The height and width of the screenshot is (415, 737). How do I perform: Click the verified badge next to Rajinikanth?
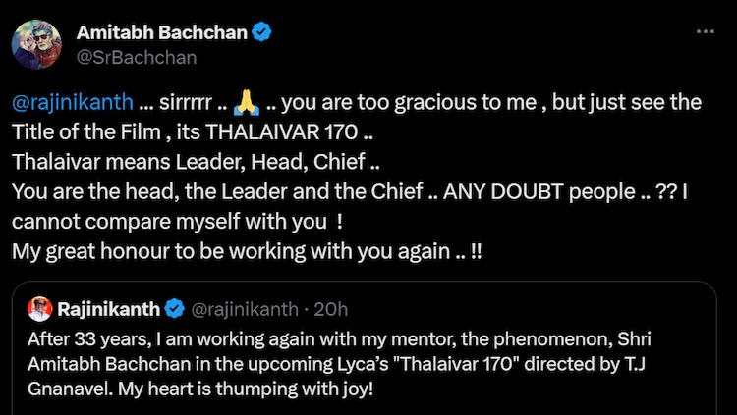point(174,310)
